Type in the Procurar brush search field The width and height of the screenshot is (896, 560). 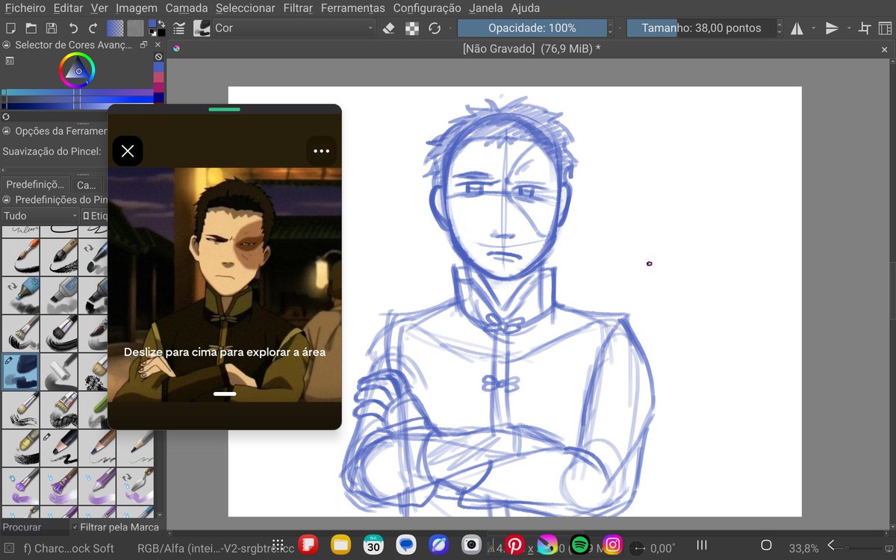tap(34, 527)
